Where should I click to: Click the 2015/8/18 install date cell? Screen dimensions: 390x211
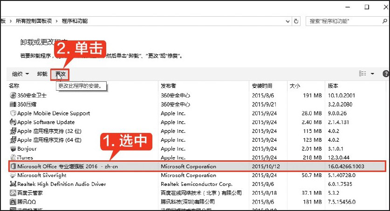coord(264,193)
